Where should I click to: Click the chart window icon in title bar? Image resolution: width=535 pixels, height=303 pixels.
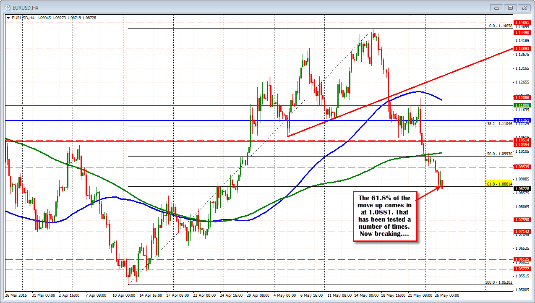[x=8, y=7]
